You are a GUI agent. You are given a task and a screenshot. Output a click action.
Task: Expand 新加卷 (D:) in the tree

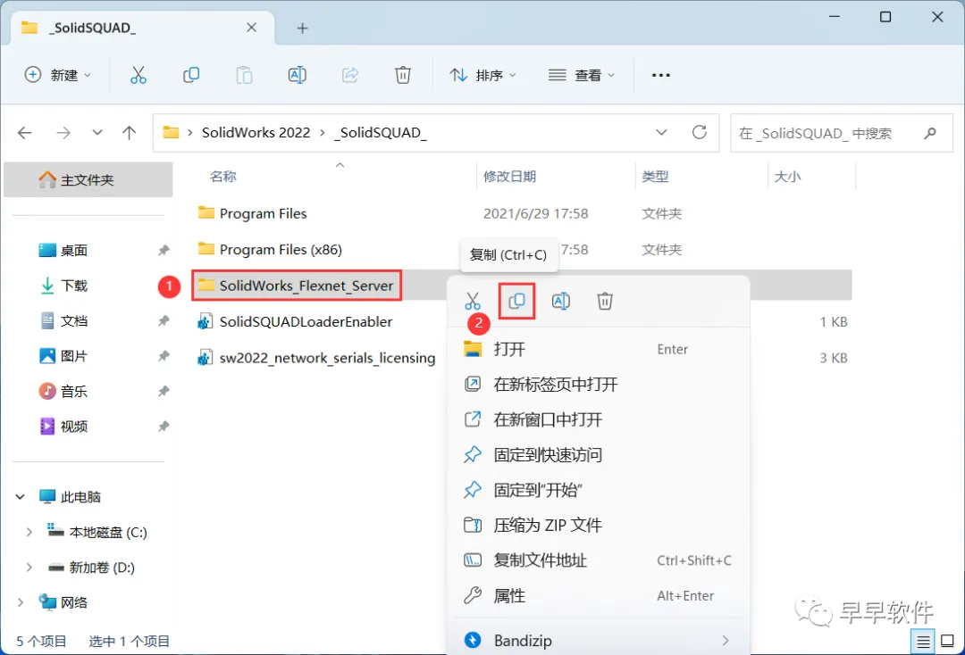pos(29,568)
